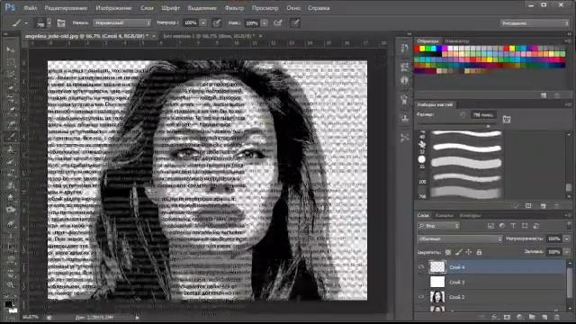
Task: Create new adjustment layer icon
Action: (x=519, y=317)
